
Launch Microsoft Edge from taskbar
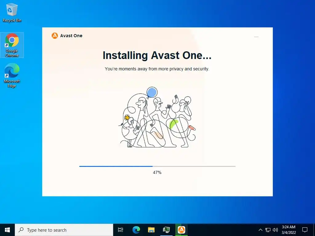point(136,230)
